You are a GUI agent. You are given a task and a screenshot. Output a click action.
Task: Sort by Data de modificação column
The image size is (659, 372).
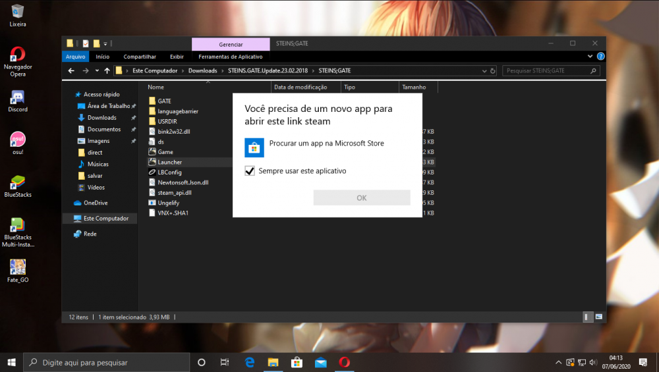[x=301, y=87]
